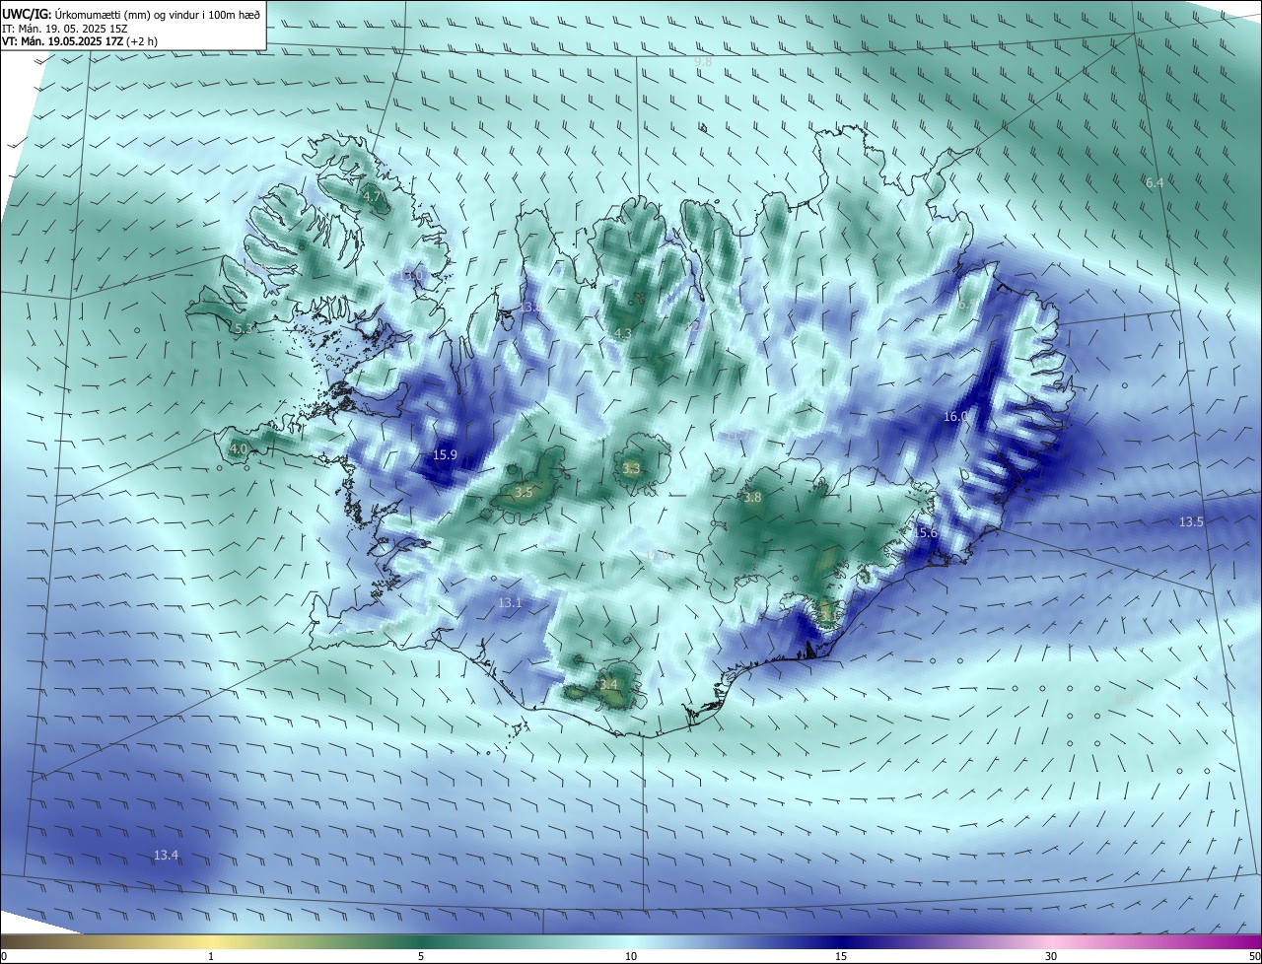Click the 16.0 value label in east Iceland
This screenshot has height=964, width=1262.
pyautogui.click(x=955, y=417)
